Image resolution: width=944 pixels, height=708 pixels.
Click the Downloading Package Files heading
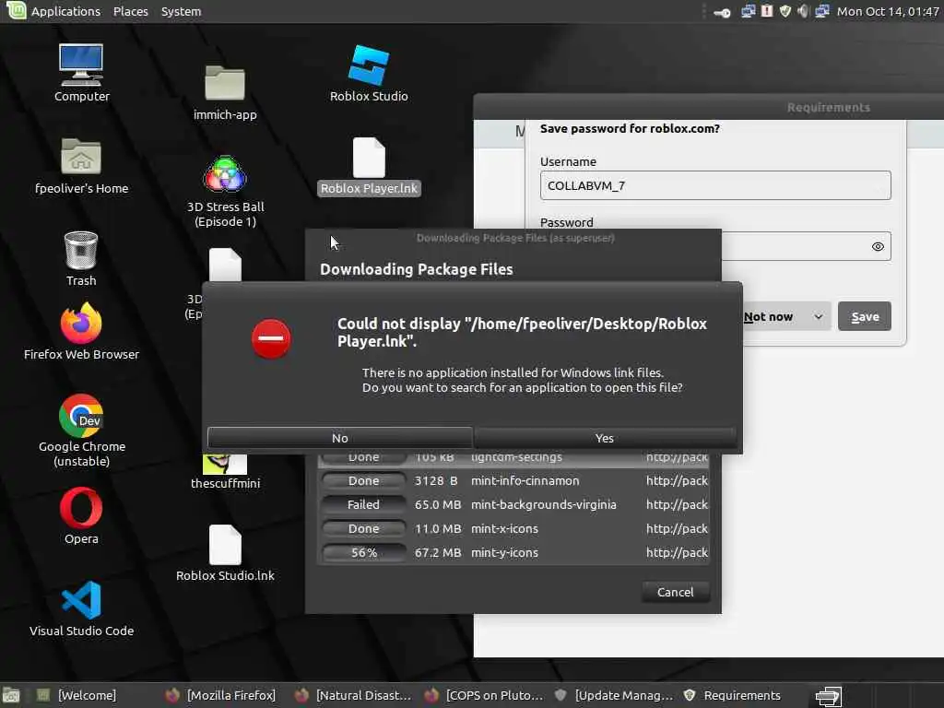pos(416,269)
